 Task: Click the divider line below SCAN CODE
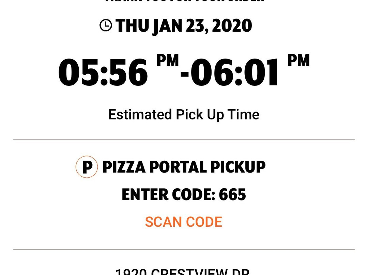pyautogui.click(x=184, y=249)
